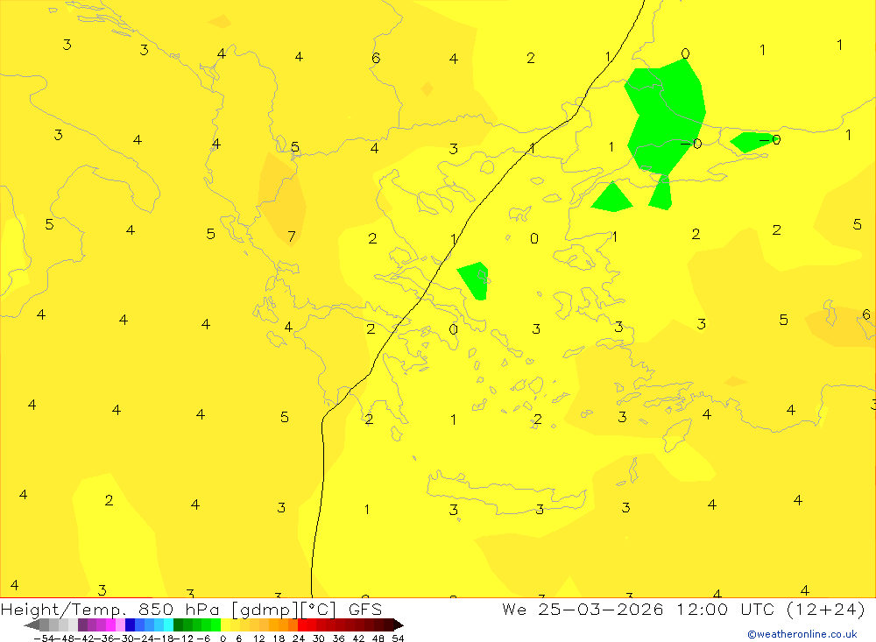The width and height of the screenshot is (876, 642).
Task: Click the dark purple swatch in the temperature legend
Action: click(x=82, y=624)
